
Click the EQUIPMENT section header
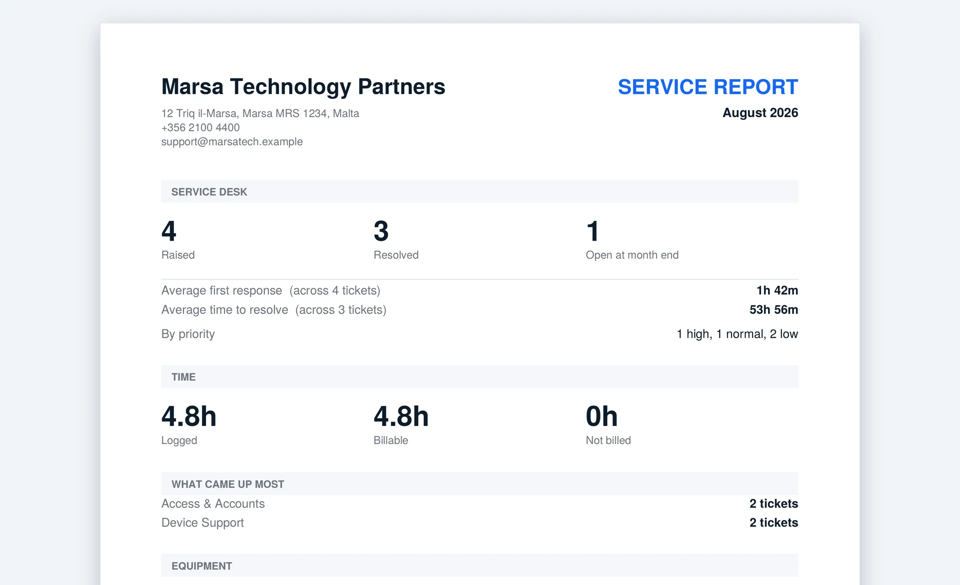(480, 566)
